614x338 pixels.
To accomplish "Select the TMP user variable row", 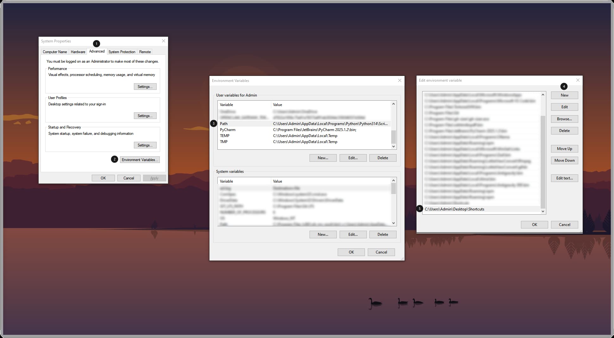I will point(304,142).
